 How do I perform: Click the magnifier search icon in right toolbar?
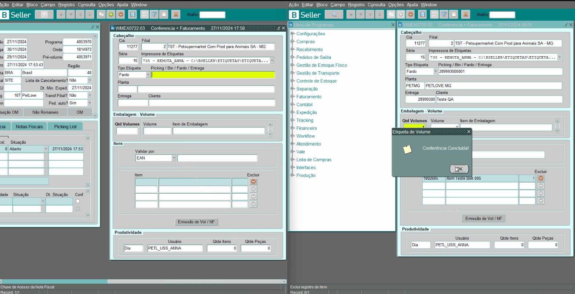pos(334,15)
